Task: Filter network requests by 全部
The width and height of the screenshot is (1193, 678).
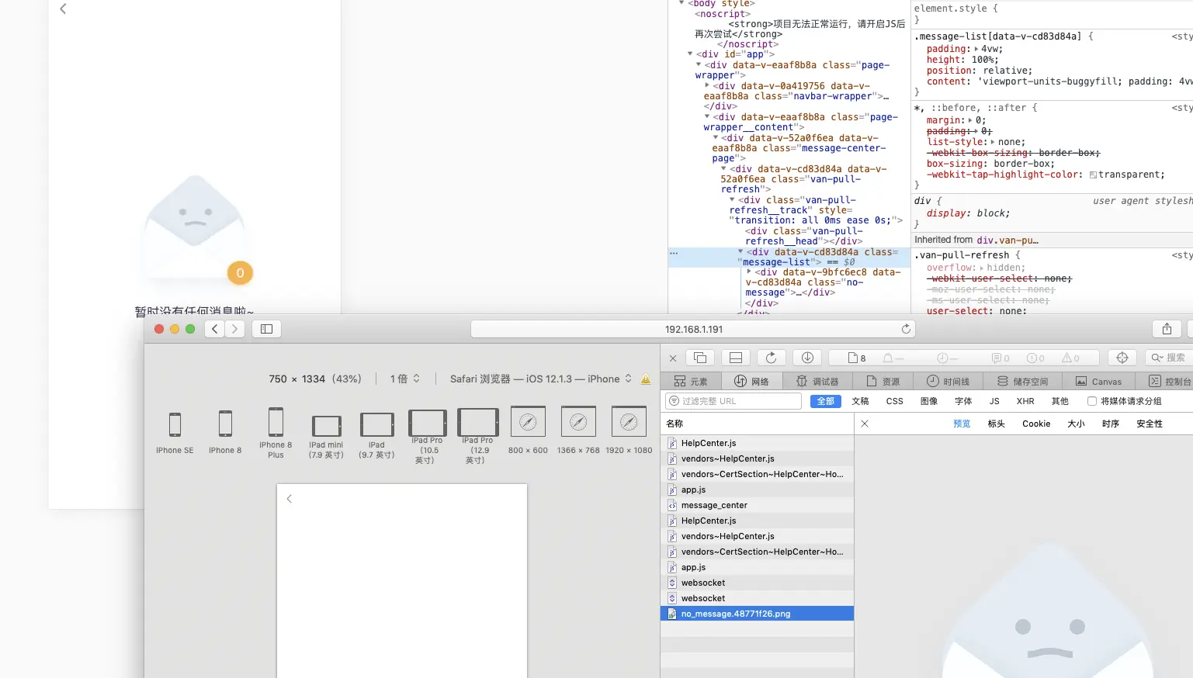Action: pyautogui.click(x=826, y=401)
